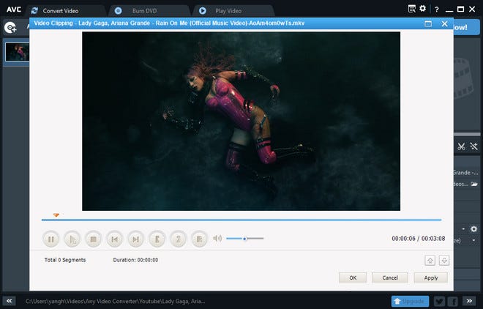Click the Apply button
The height and width of the screenshot is (309, 483).
430,278
